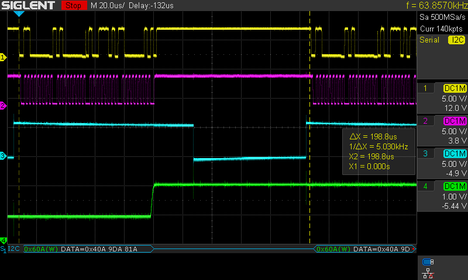
Task: Click the SIGLENT logo
Action: pyautogui.click(x=28, y=5)
